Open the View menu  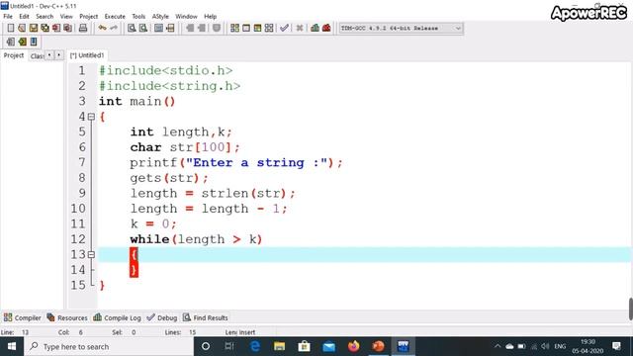pos(66,17)
